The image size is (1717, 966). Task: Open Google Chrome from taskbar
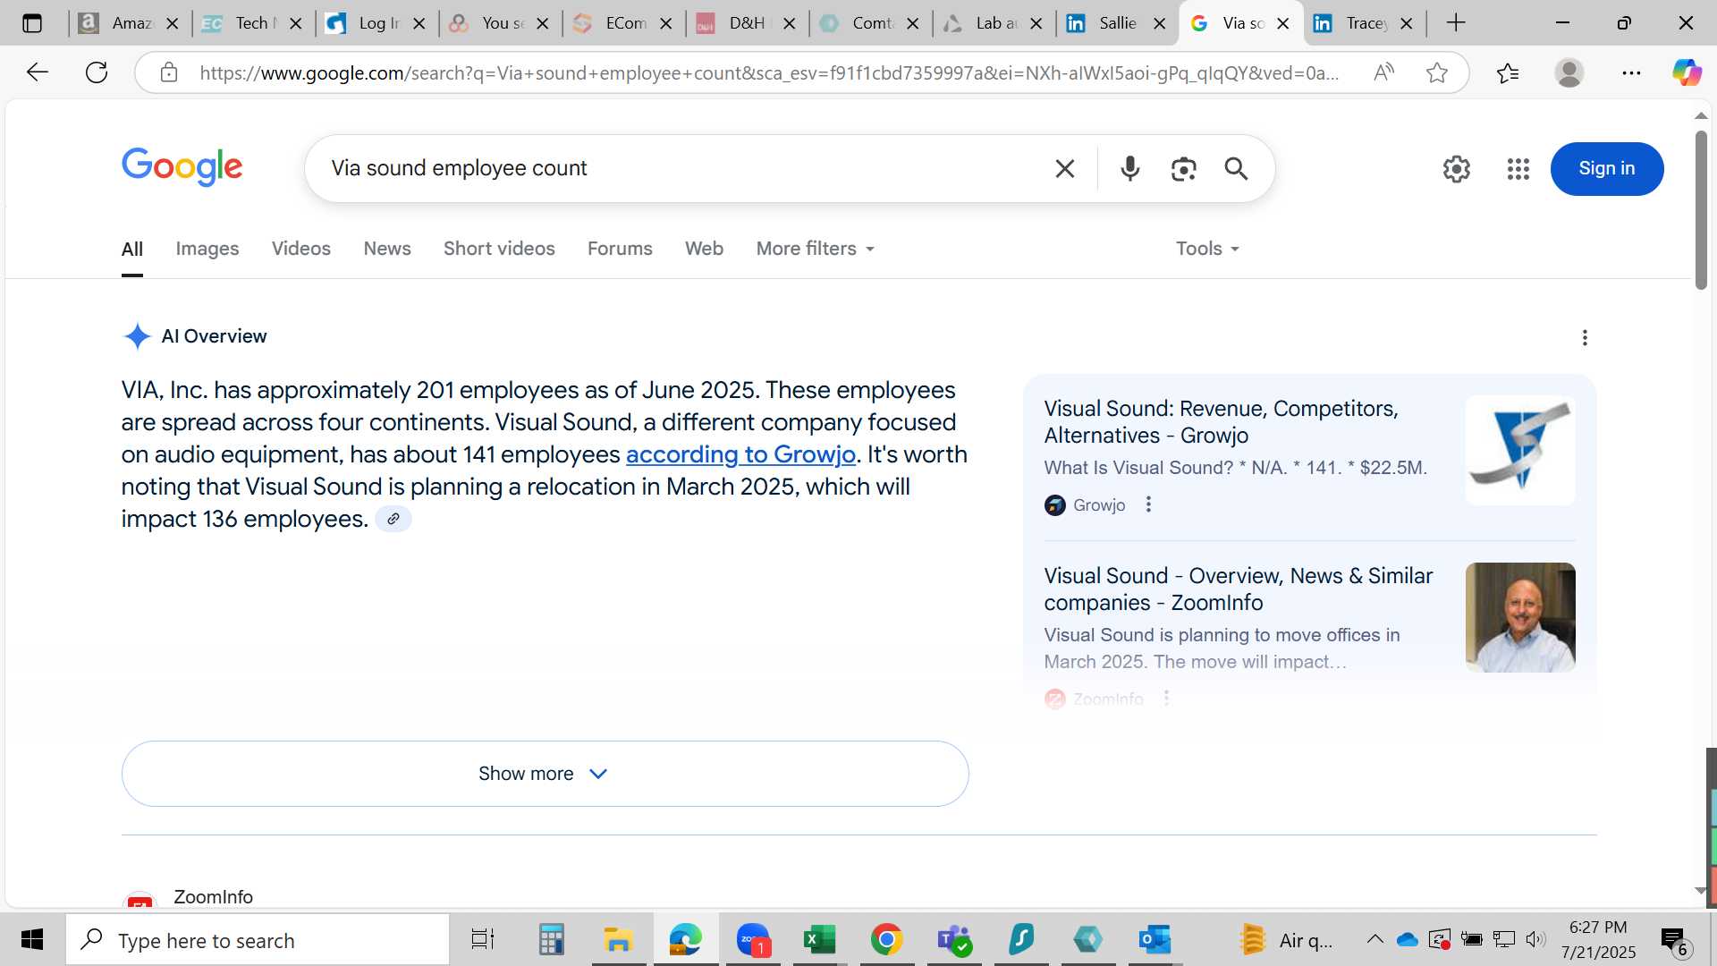(x=886, y=939)
